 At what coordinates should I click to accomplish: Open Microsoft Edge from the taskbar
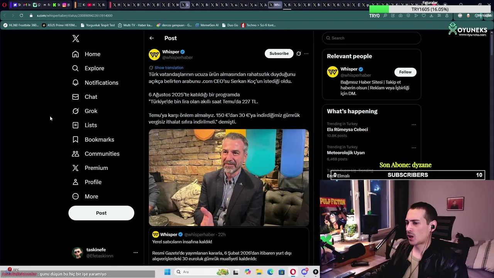(x=270, y=272)
